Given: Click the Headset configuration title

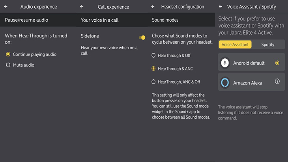Looking at the screenshot, I should (183, 7).
